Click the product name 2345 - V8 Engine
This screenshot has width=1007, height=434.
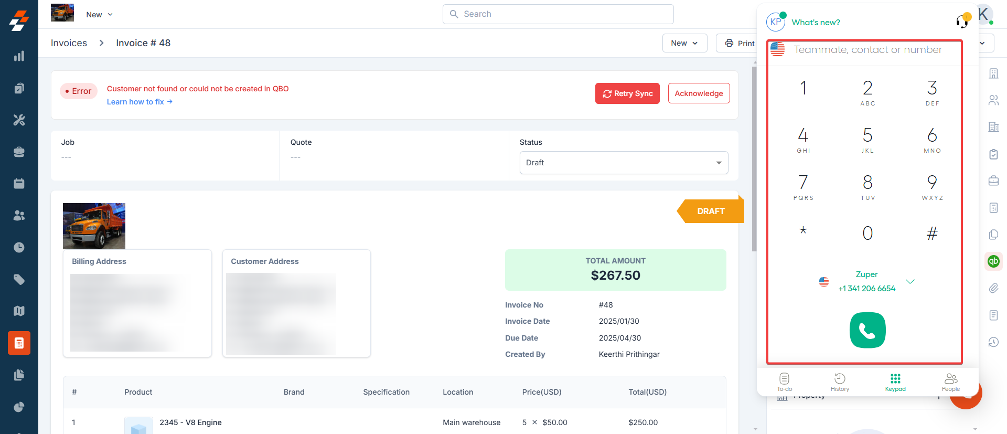(190, 422)
